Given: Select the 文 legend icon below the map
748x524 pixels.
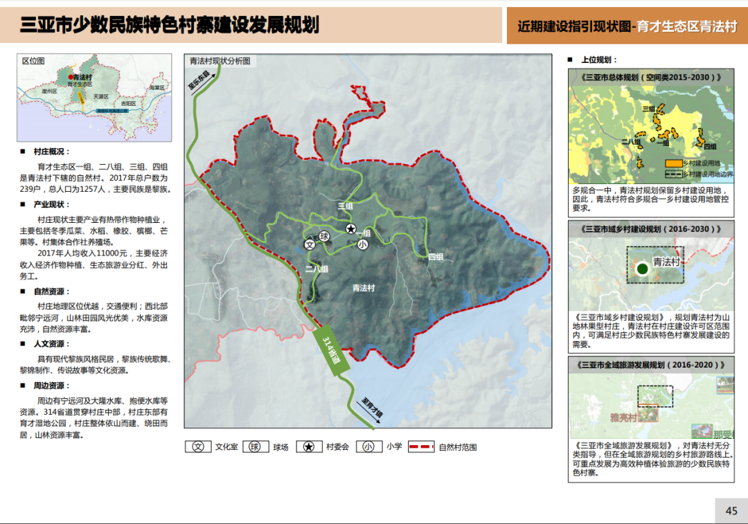Looking at the screenshot, I should (197, 446).
